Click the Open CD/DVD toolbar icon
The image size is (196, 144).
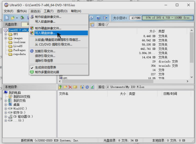coord(22,18)
